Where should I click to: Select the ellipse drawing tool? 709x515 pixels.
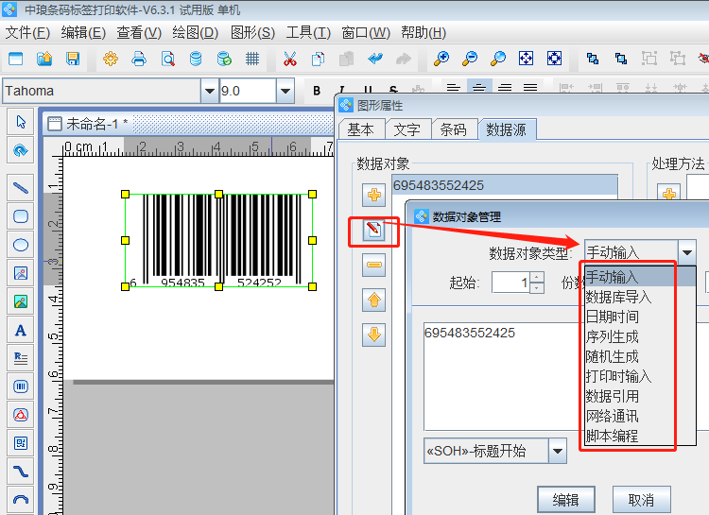21,245
